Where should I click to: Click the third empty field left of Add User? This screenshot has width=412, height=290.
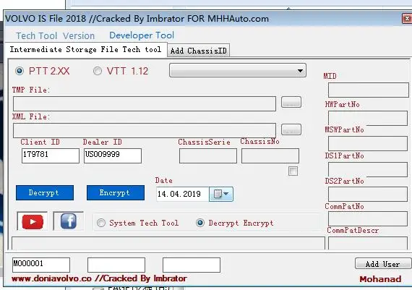(x=192, y=265)
